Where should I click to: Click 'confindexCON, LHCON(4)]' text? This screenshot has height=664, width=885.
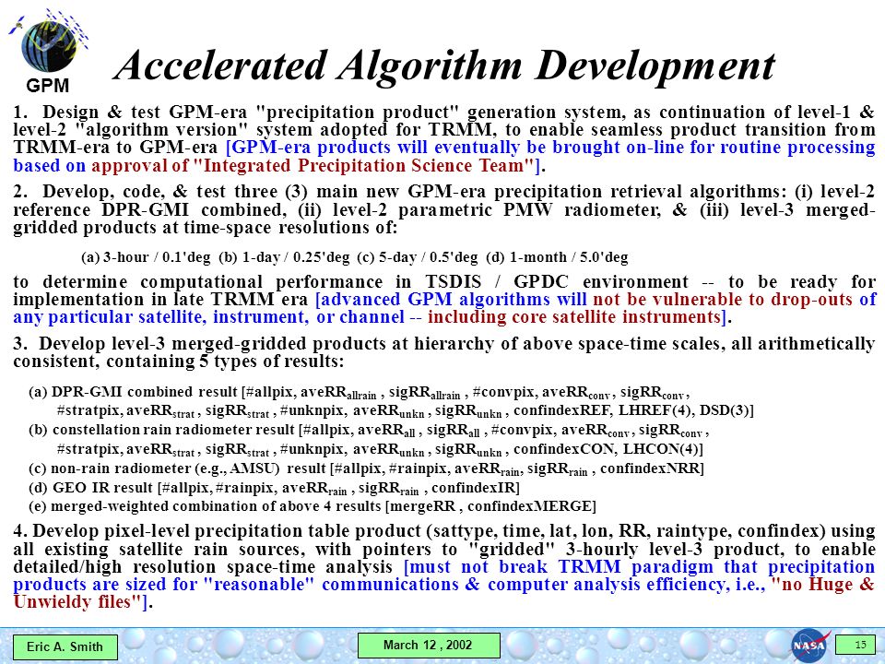point(608,449)
